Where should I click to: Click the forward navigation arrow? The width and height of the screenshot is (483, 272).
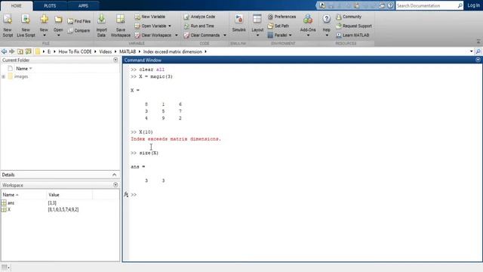pyautogui.click(x=12, y=51)
